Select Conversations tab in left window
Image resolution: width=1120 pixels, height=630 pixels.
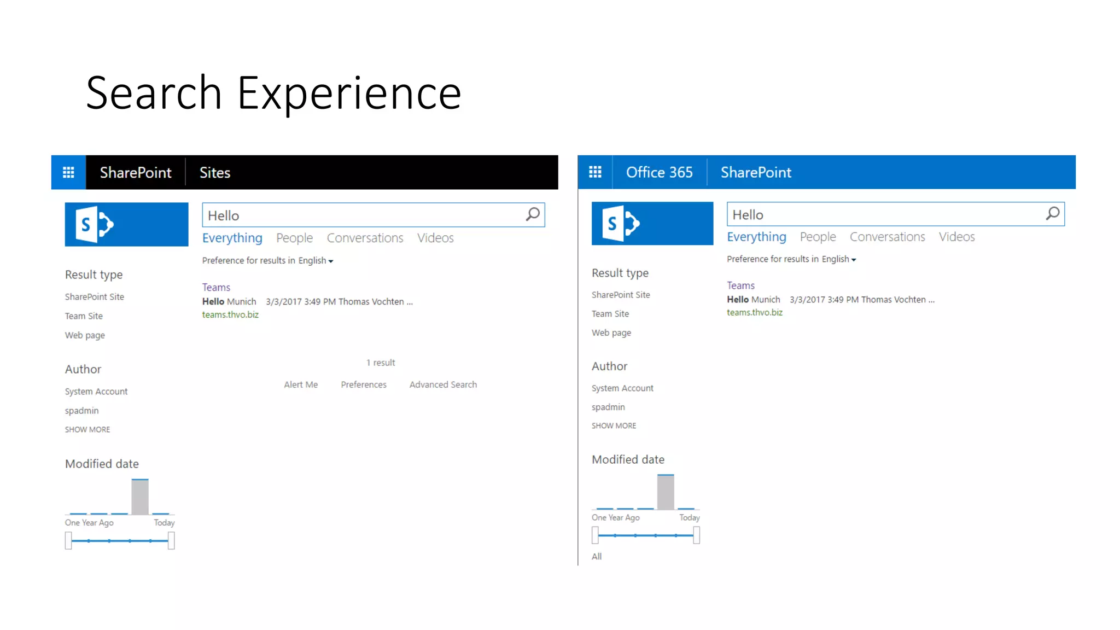click(365, 238)
